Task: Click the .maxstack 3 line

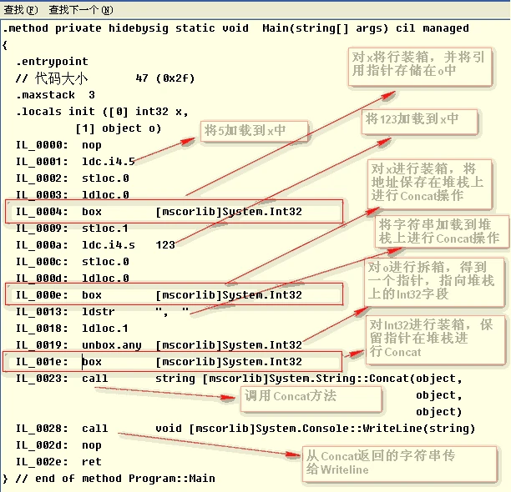Action: pyautogui.click(x=55, y=95)
